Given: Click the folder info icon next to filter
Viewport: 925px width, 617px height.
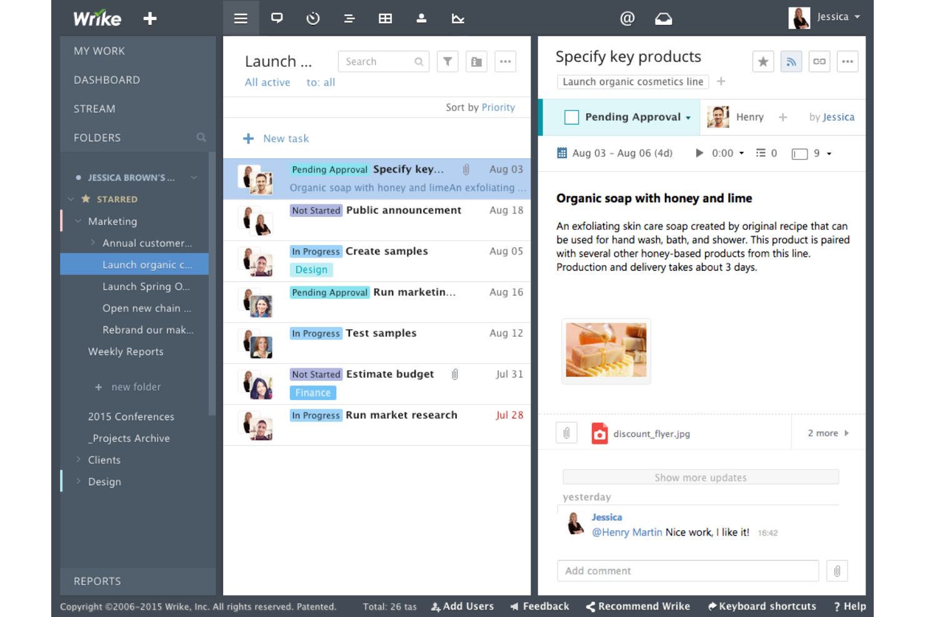Looking at the screenshot, I should point(476,61).
